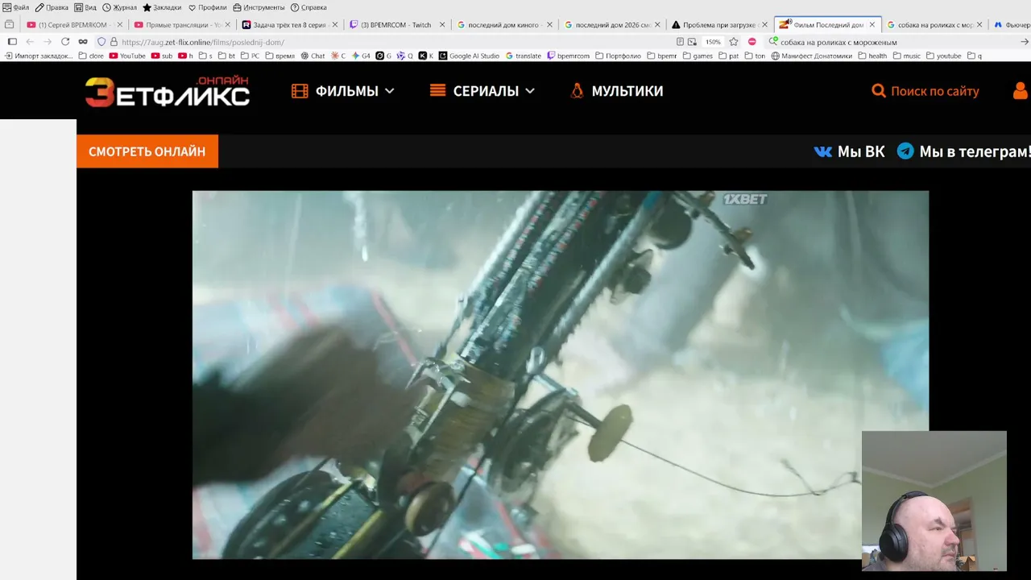Submit search with the arrow button

tap(1025, 42)
